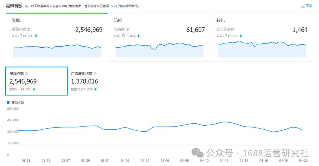Click the green down arrow beside 10.36%
Viewport: 319px width, 166px height.
click(139, 36)
